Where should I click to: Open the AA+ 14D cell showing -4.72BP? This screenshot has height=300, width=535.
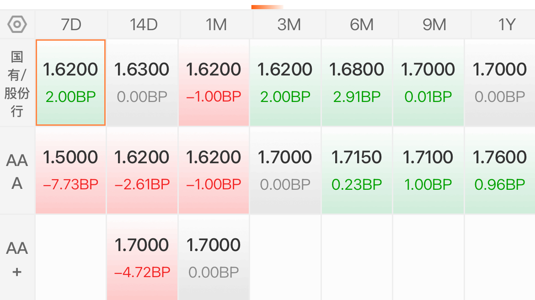click(142, 257)
